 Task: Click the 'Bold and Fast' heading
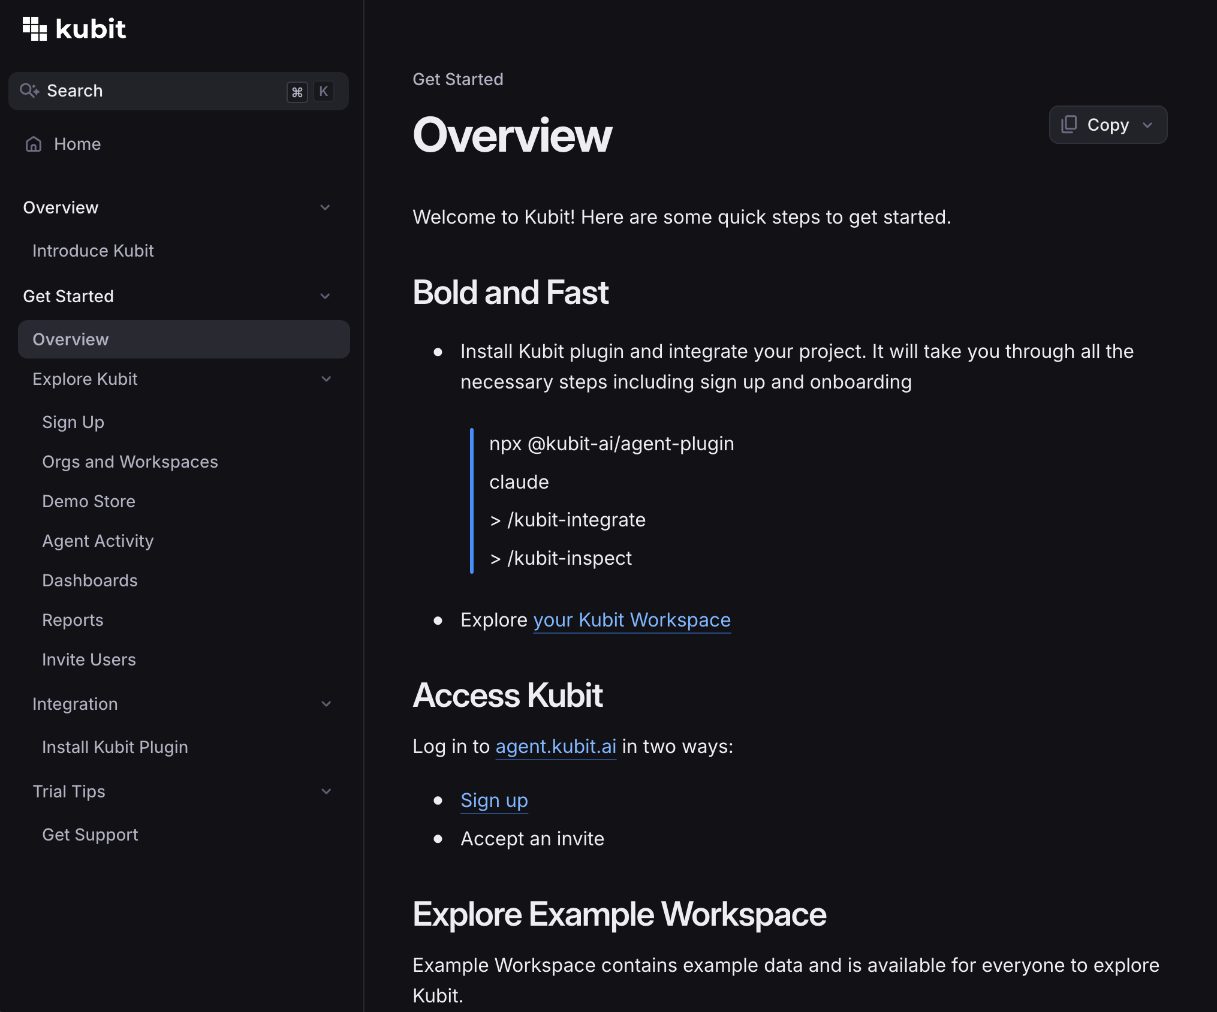[511, 293]
